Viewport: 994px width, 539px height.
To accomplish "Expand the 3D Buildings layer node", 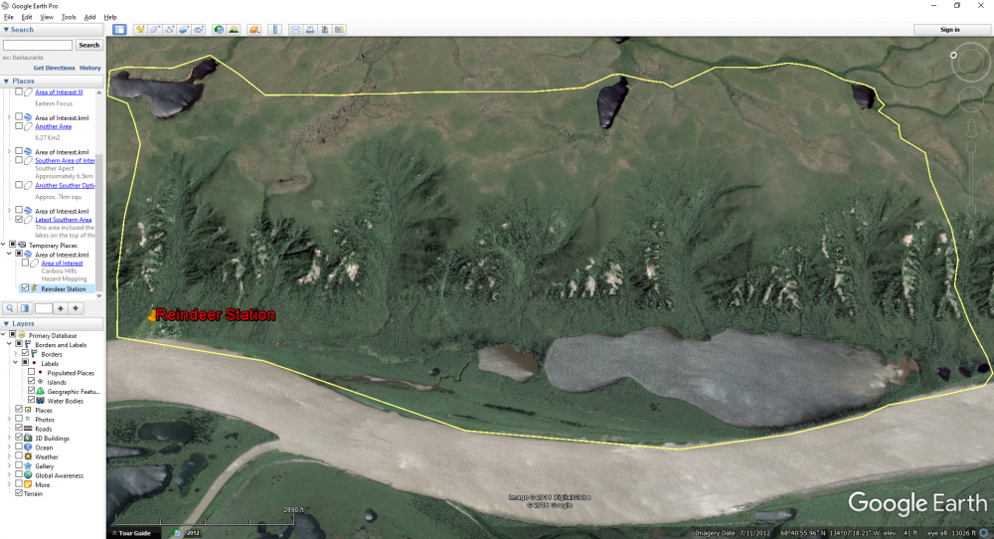I will click(x=10, y=438).
